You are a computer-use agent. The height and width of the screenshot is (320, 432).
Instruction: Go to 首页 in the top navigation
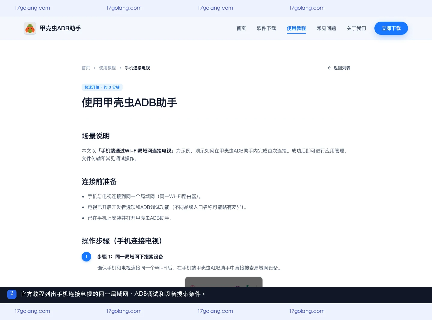click(241, 28)
